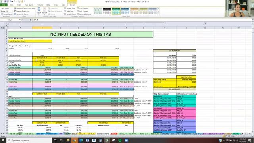Click the calculator taskbar icon

click(100, 140)
